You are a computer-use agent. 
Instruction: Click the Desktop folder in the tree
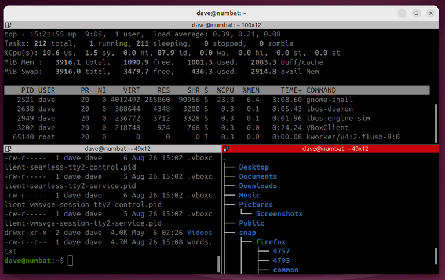coord(254,167)
